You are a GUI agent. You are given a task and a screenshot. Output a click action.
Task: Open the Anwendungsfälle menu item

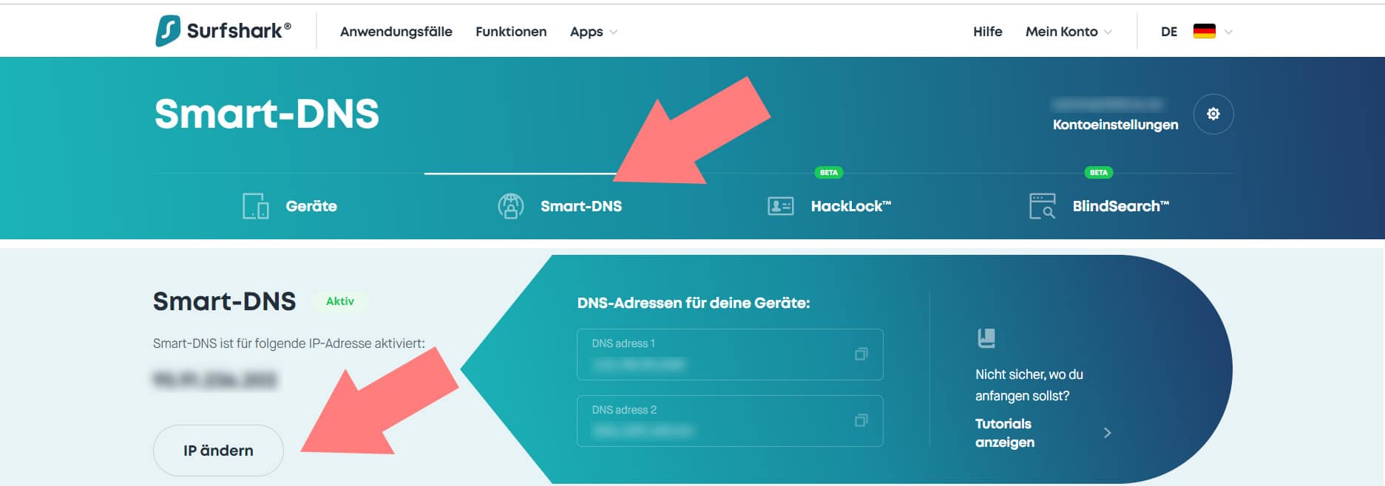click(396, 32)
